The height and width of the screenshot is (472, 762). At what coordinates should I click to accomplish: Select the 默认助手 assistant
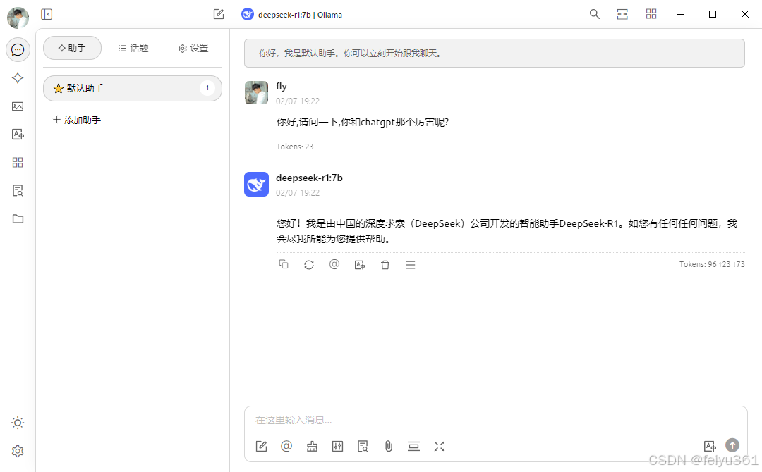coord(133,88)
